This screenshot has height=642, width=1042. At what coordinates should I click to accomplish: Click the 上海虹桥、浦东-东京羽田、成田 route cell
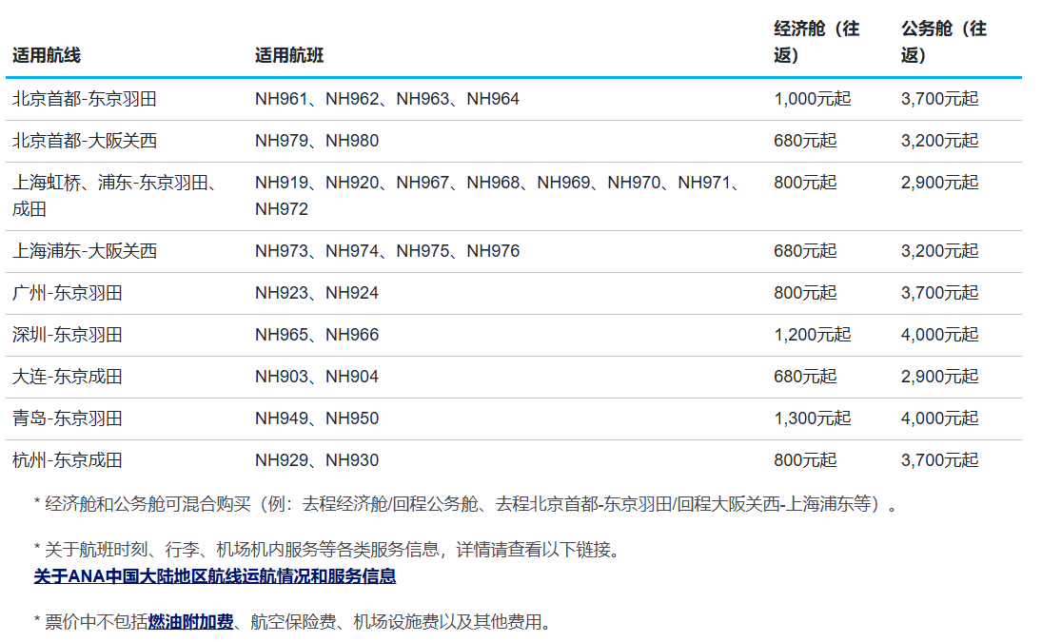pyautogui.click(x=114, y=196)
